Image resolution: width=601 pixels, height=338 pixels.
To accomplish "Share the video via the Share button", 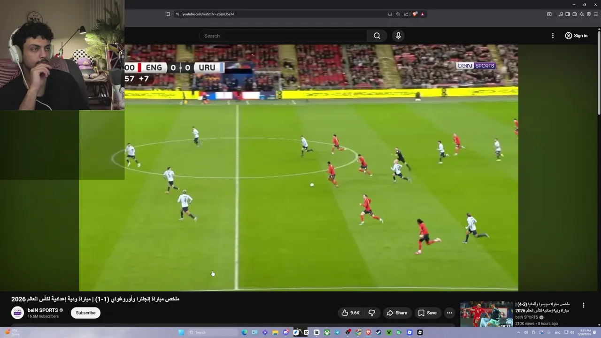I will 397,313.
